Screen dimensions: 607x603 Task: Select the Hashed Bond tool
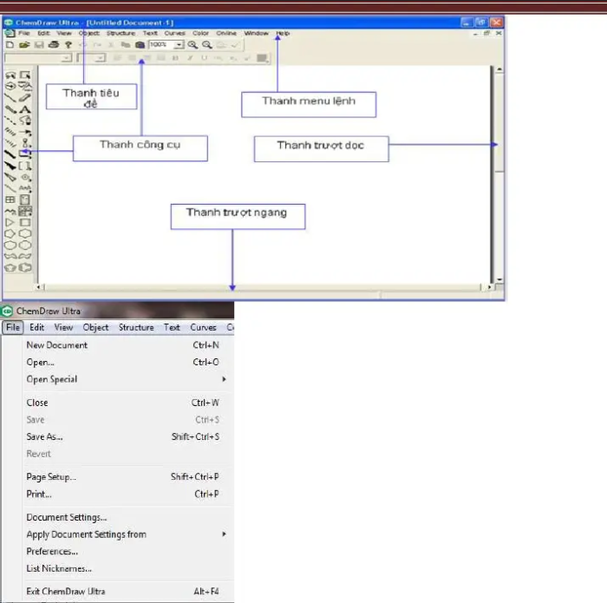pyautogui.click(x=10, y=132)
